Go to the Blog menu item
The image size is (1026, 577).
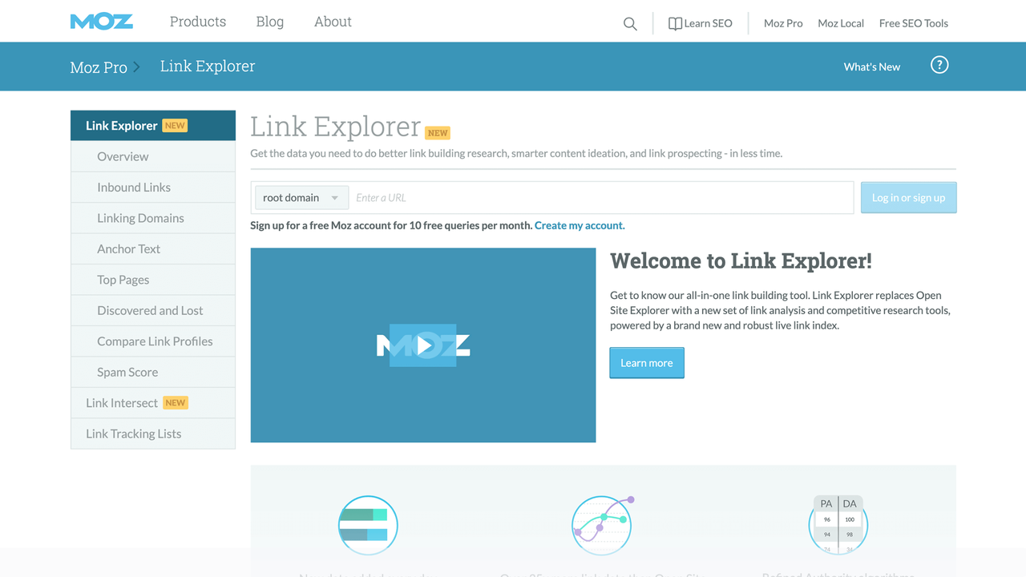click(x=270, y=22)
